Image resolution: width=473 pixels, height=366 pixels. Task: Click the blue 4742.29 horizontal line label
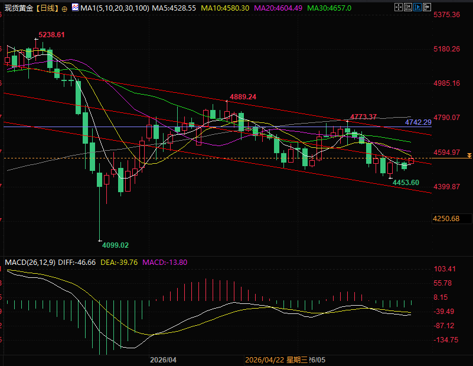tap(418, 122)
